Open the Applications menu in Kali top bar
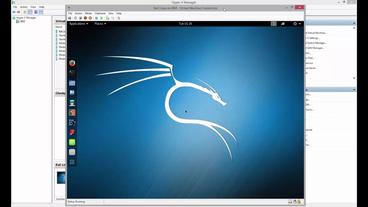 (x=78, y=24)
